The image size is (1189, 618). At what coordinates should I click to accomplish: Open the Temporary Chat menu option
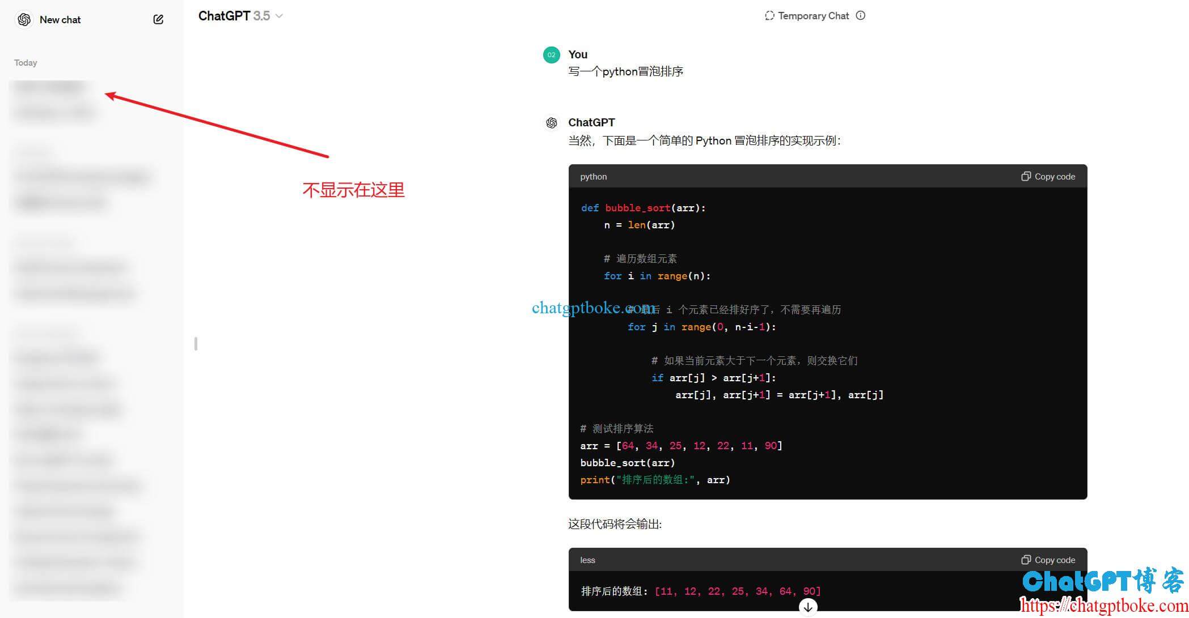(x=811, y=15)
